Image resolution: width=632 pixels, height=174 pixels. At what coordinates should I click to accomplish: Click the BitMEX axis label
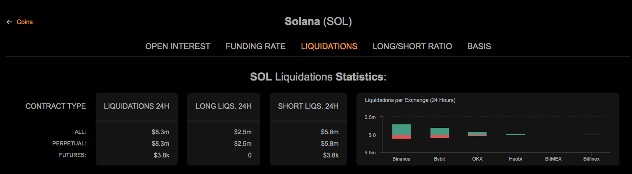[x=553, y=159]
